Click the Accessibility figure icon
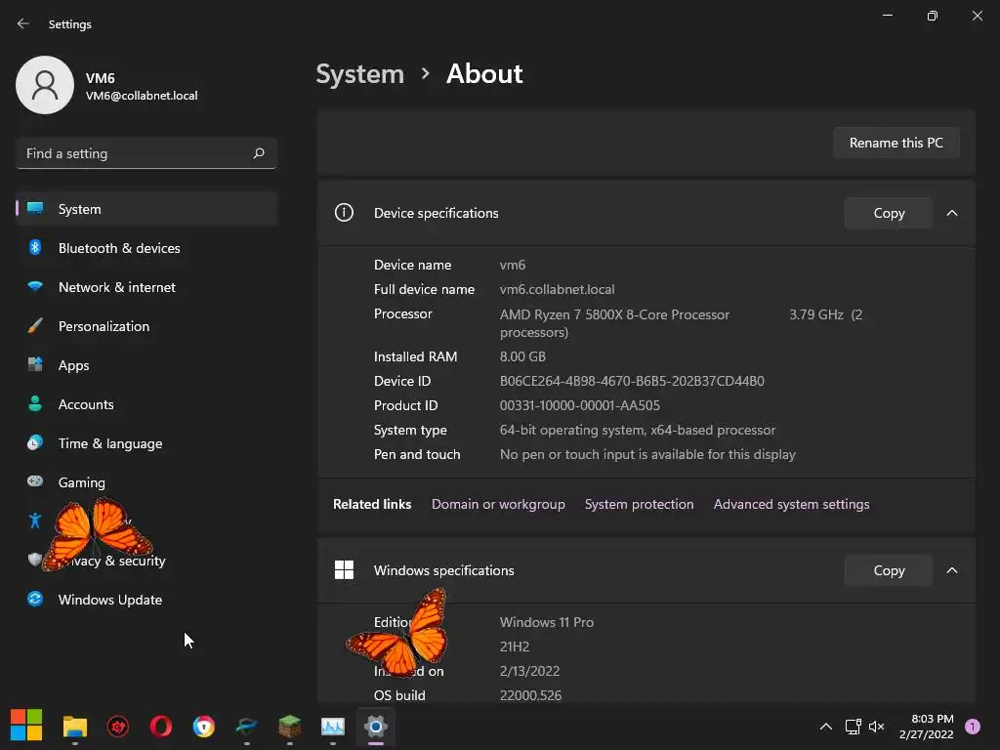Screen dimensions: 1000x750 35,521
